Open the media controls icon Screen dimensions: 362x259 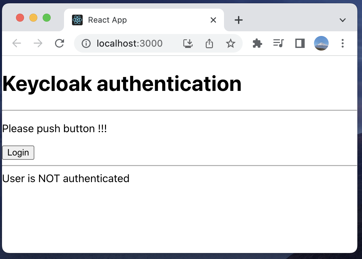[x=278, y=43]
